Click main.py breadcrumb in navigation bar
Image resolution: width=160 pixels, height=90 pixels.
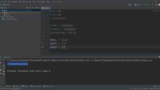coord(6,5)
